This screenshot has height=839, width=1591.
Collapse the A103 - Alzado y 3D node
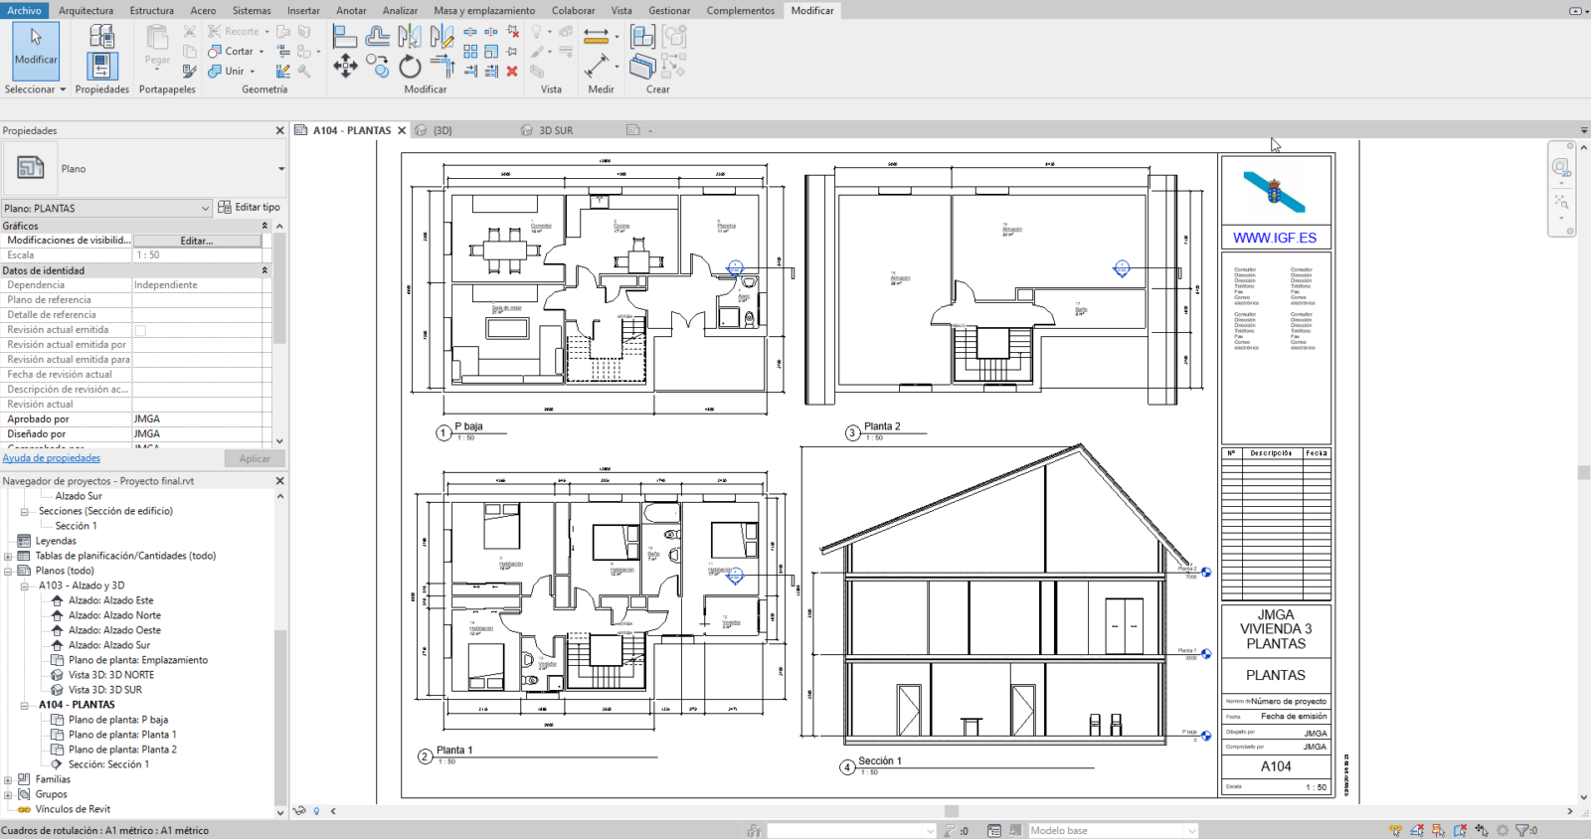pyautogui.click(x=25, y=586)
